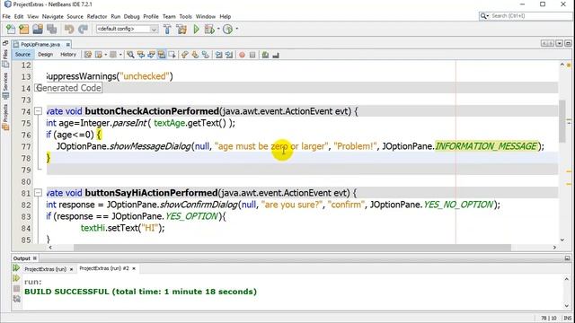Click the Find Selection magnifier icon
This screenshot has height=323, width=575.
point(130,55)
